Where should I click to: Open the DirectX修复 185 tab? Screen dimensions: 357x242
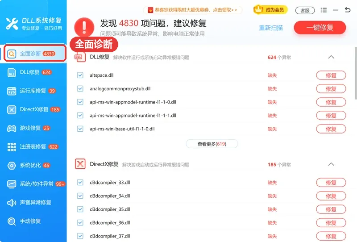33,109
